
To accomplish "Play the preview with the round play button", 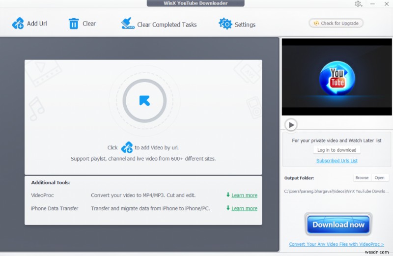I will pos(291,125).
